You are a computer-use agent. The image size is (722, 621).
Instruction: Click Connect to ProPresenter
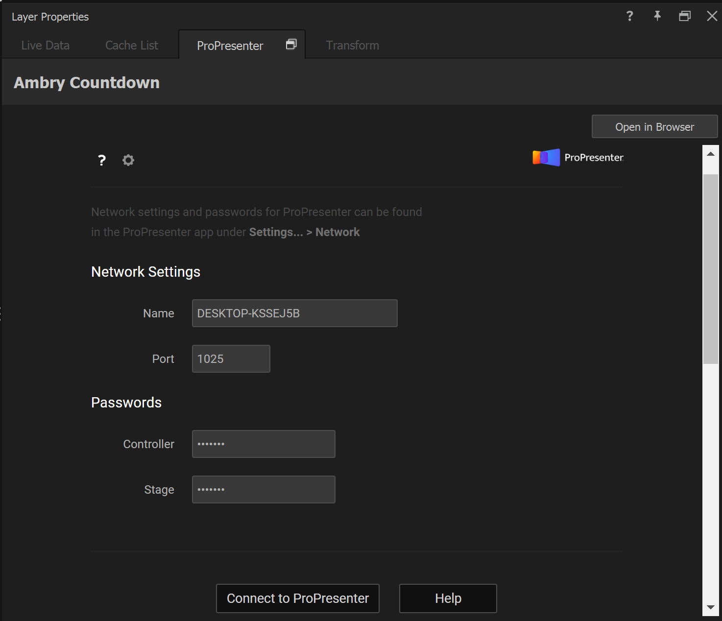click(x=297, y=598)
